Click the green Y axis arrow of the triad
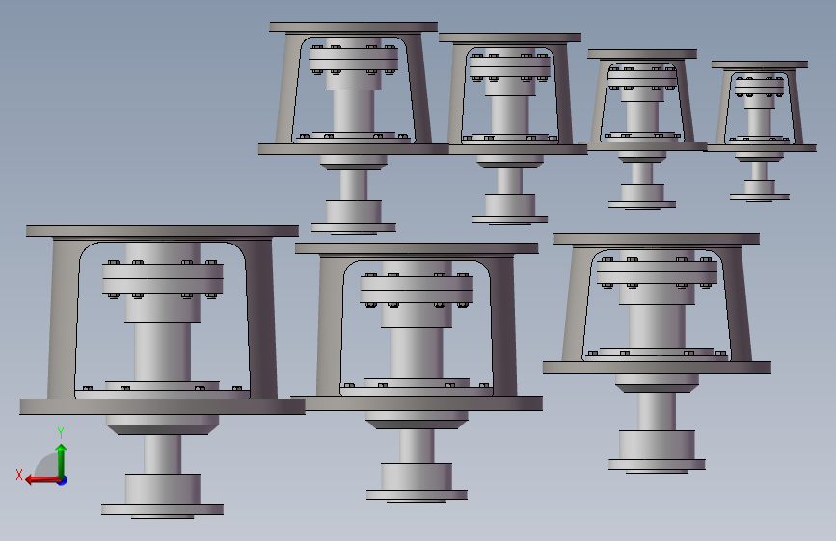Viewport: 836px width, 541px height. click(x=62, y=460)
